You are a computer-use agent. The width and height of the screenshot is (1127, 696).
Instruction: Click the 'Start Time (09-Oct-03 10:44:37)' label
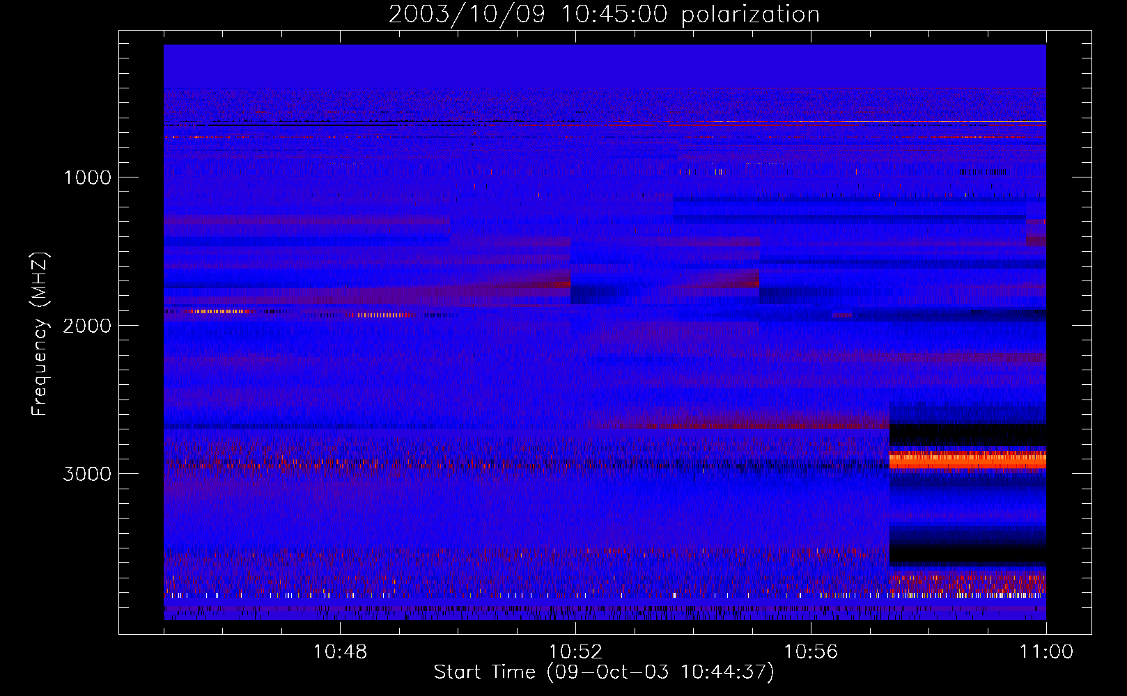click(x=604, y=672)
